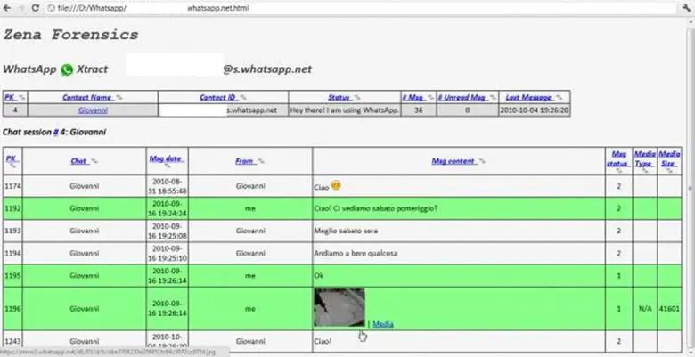Click the sort arrow beside Msg content header
Screen dimensions: 695x357
[x=482, y=162]
